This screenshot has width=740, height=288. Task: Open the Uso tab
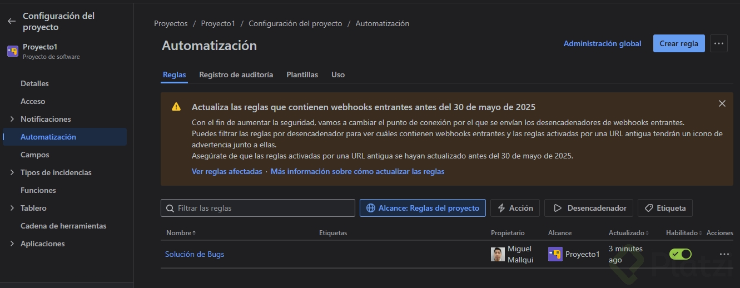click(x=338, y=75)
